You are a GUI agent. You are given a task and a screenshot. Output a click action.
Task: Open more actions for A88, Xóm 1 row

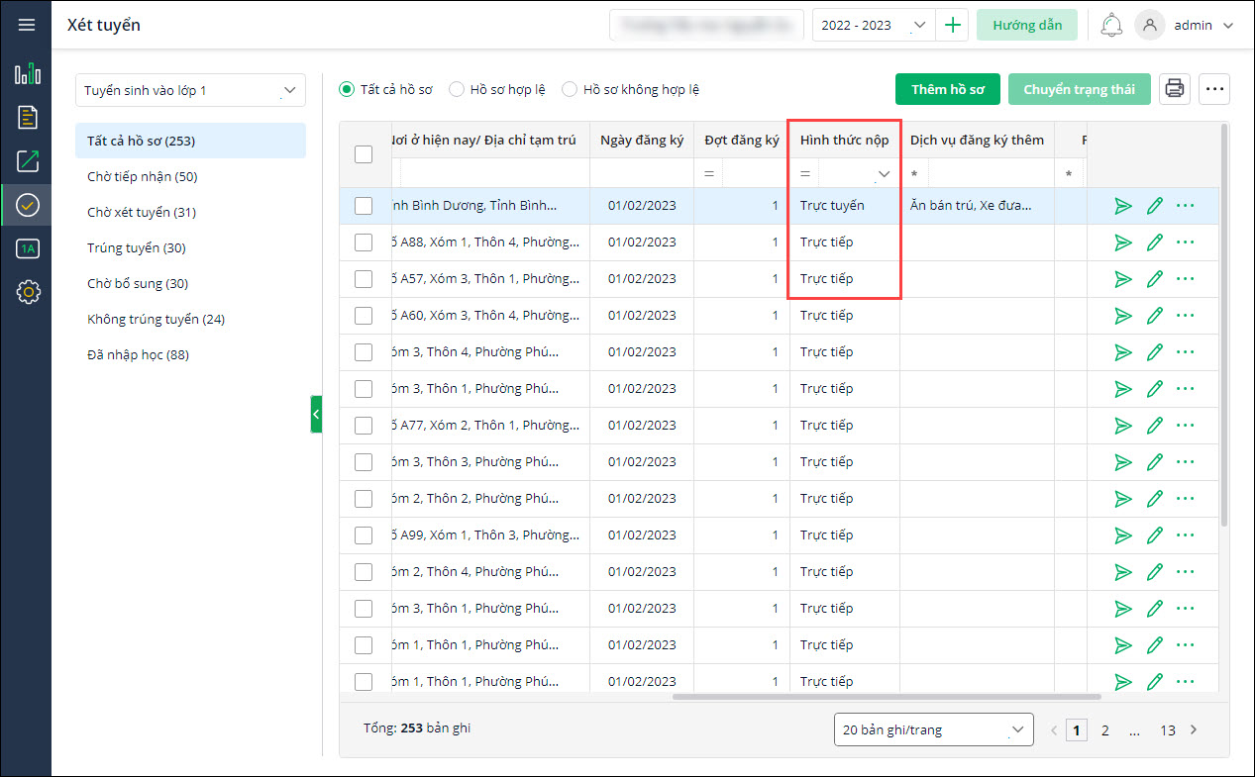1186,243
